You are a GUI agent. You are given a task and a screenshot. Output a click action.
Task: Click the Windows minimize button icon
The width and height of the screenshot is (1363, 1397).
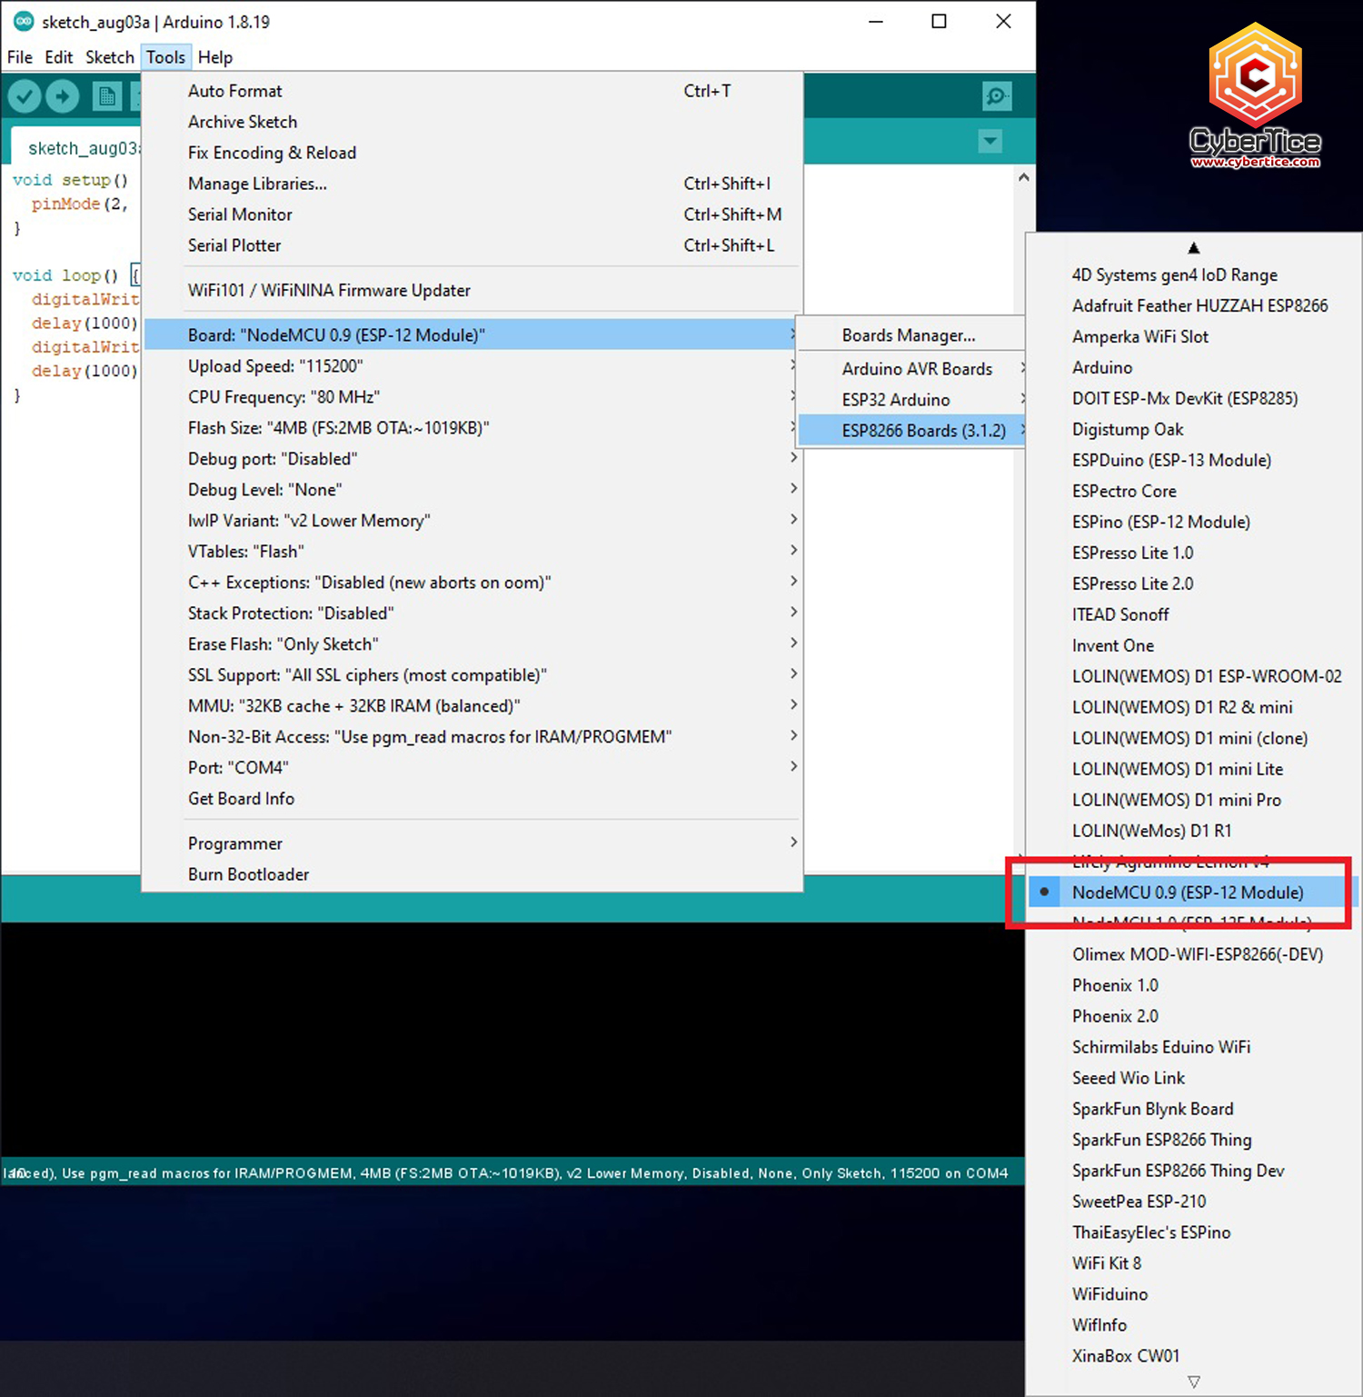[x=874, y=21]
